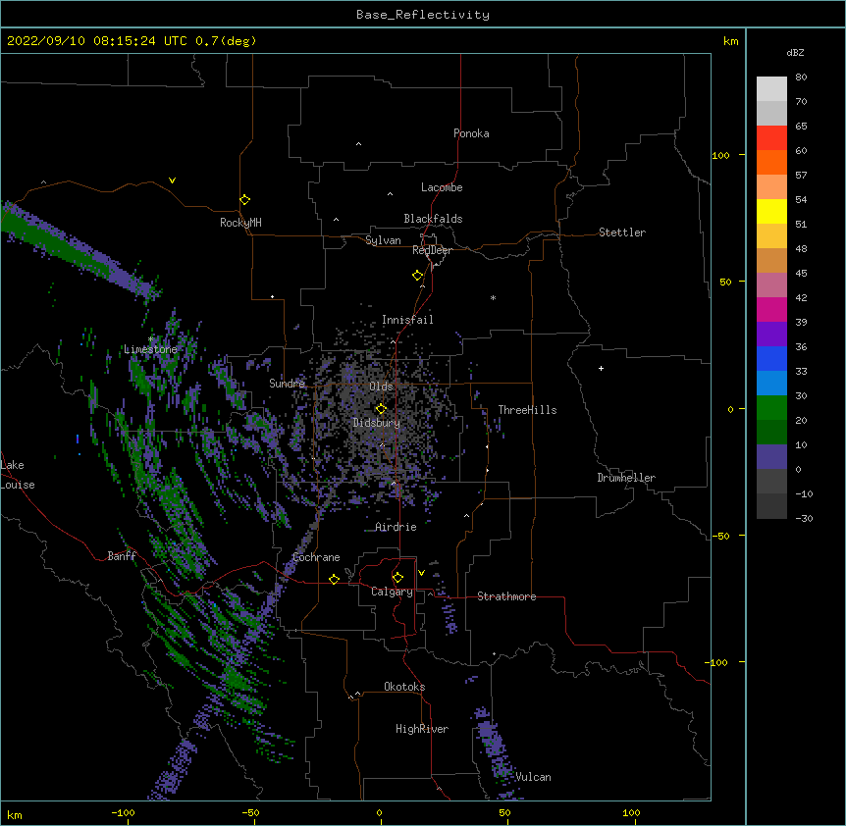This screenshot has width=846, height=826.
Task: Click the Banff label
Action: [122, 556]
